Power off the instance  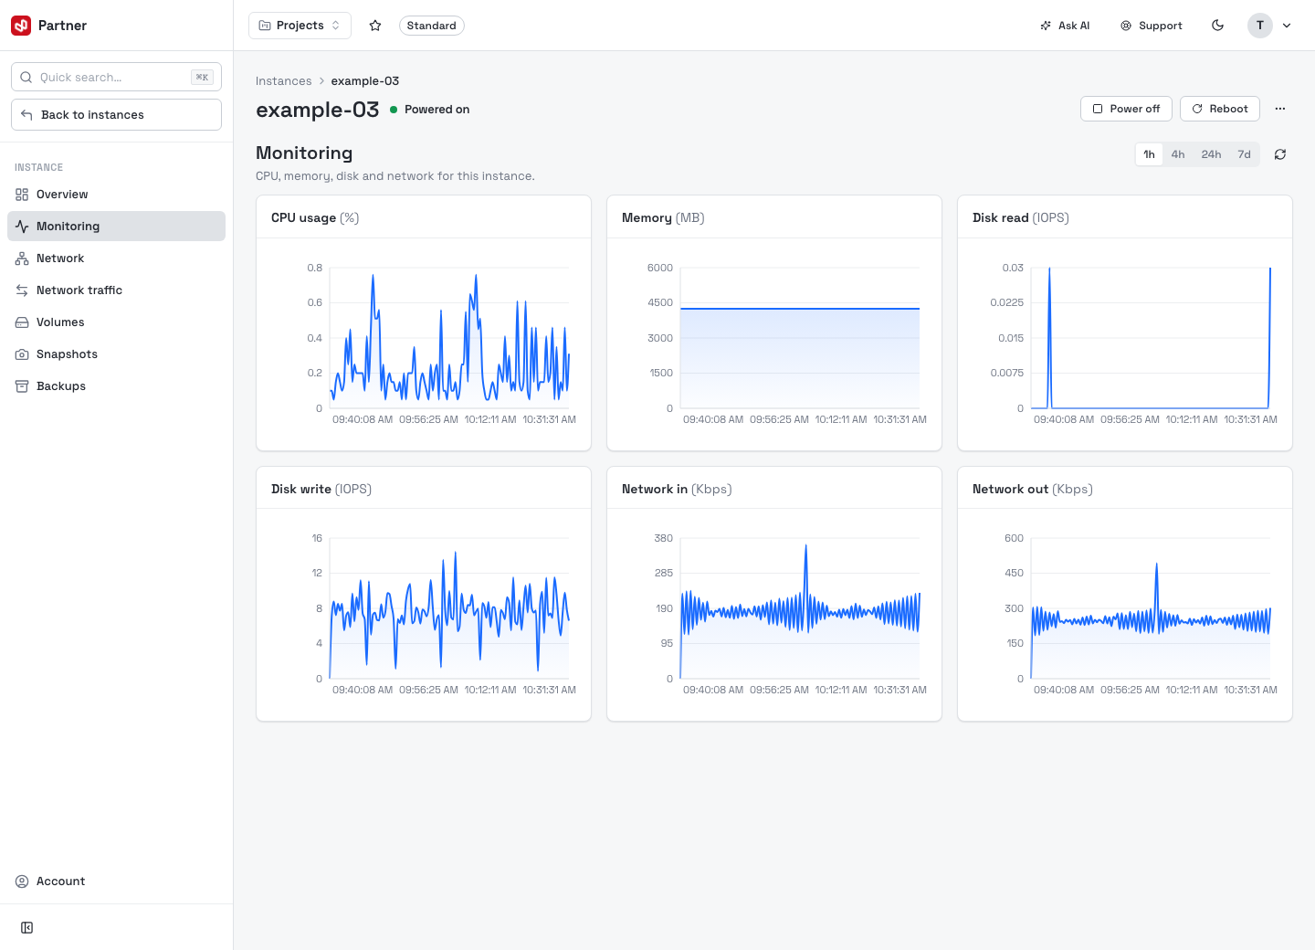coord(1126,109)
